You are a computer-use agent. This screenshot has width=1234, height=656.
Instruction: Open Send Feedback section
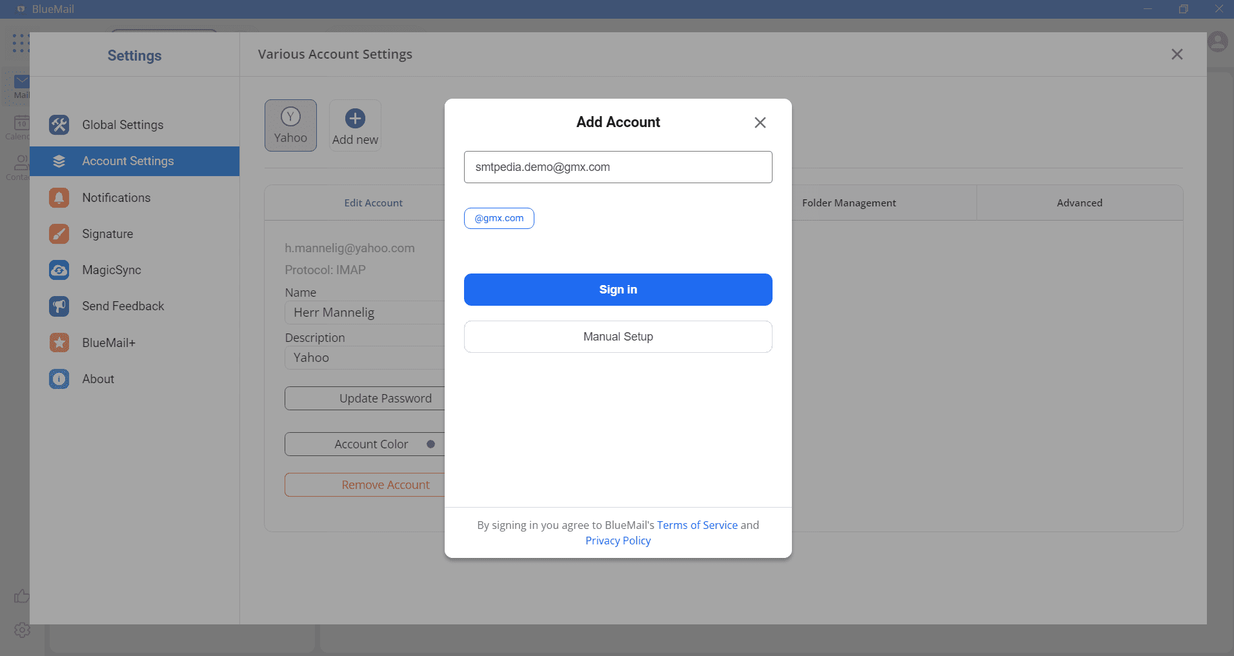tap(135, 306)
